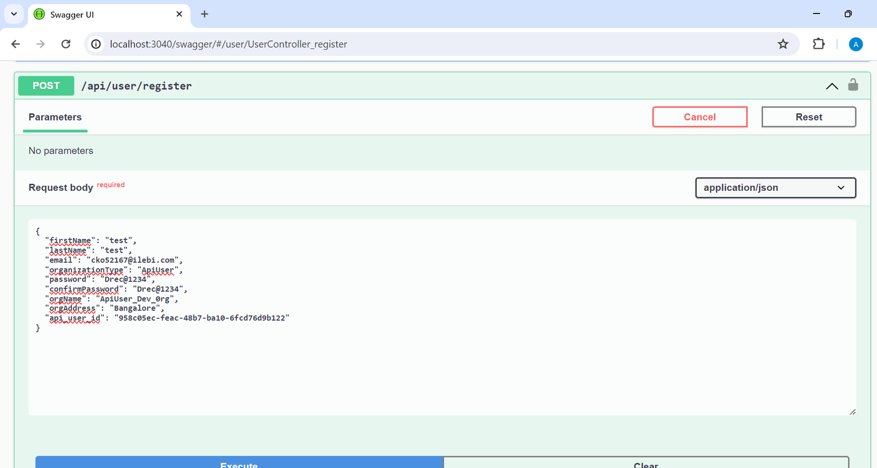Click the "organizationType" ApiUser line
This screenshot has height=468, width=877.
click(x=113, y=270)
